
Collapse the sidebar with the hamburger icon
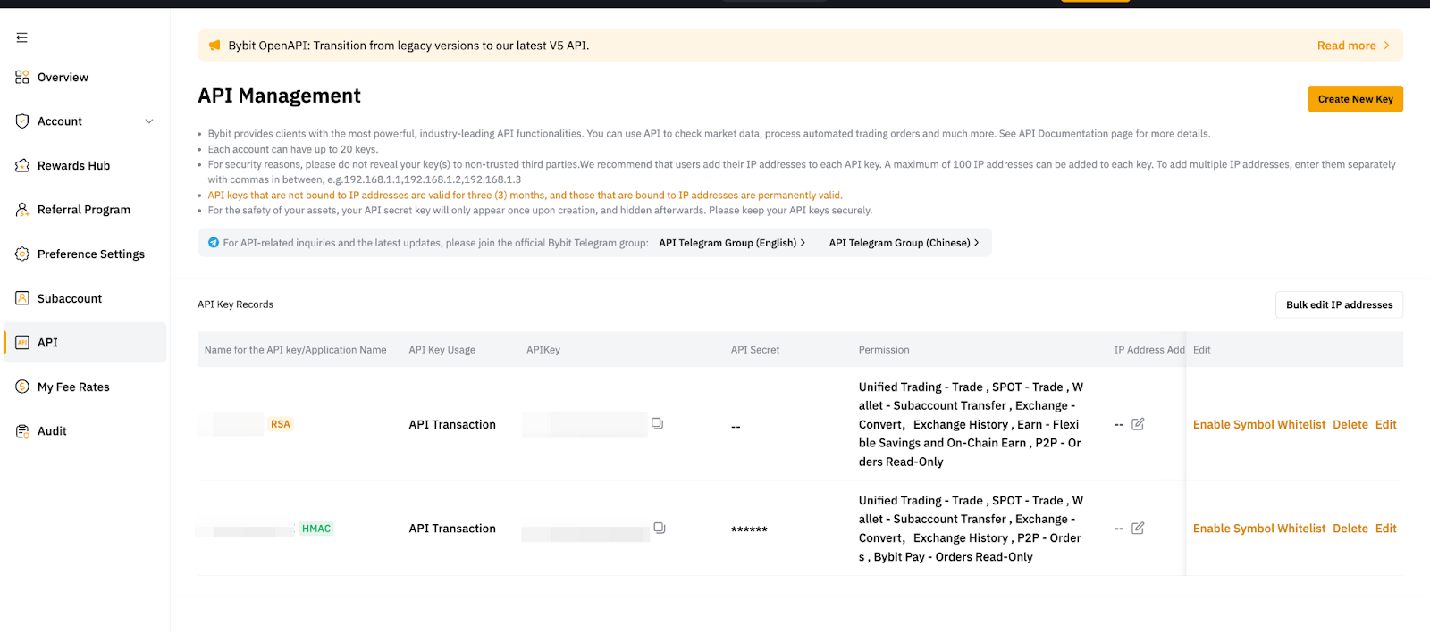[22, 37]
